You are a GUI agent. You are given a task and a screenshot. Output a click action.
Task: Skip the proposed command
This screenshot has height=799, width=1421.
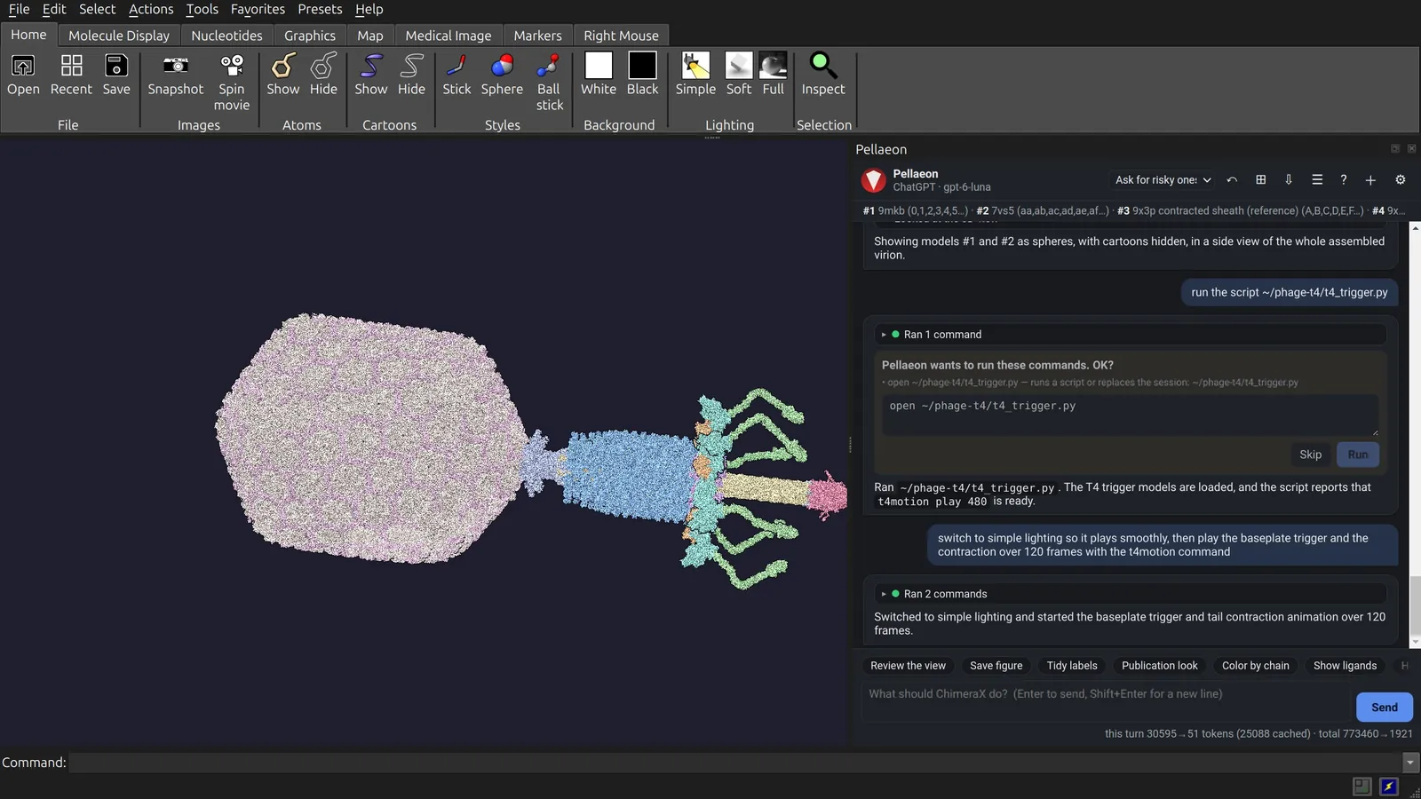[x=1310, y=455]
